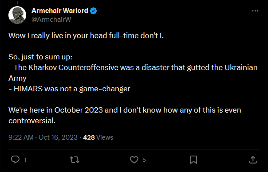This screenshot has width=268, height=172.
Task: Open the @ArmchairW handle profile
Action: pos(51,20)
